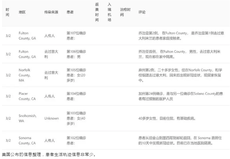Click the 第102位确诊患者 cell
This screenshot has height=159, width=230.
[76, 140]
